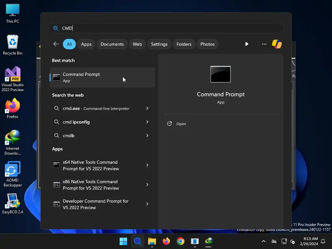Expand the x64 Native Tools result chevron
The height and width of the screenshot is (249, 332).
tap(148, 165)
